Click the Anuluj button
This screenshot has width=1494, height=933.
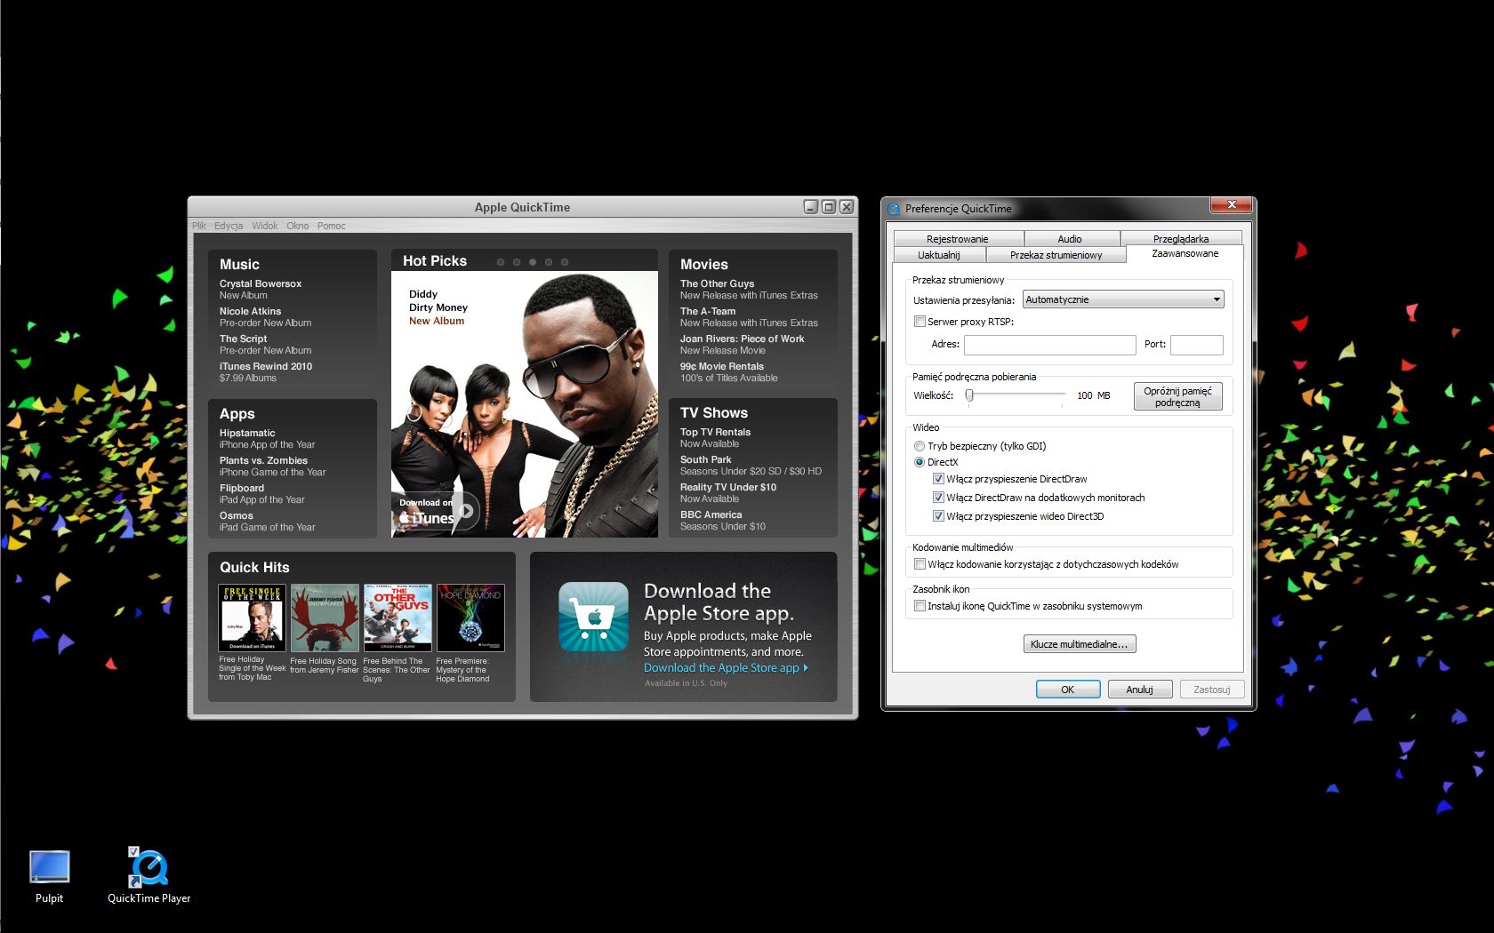(x=1140, y=690)
